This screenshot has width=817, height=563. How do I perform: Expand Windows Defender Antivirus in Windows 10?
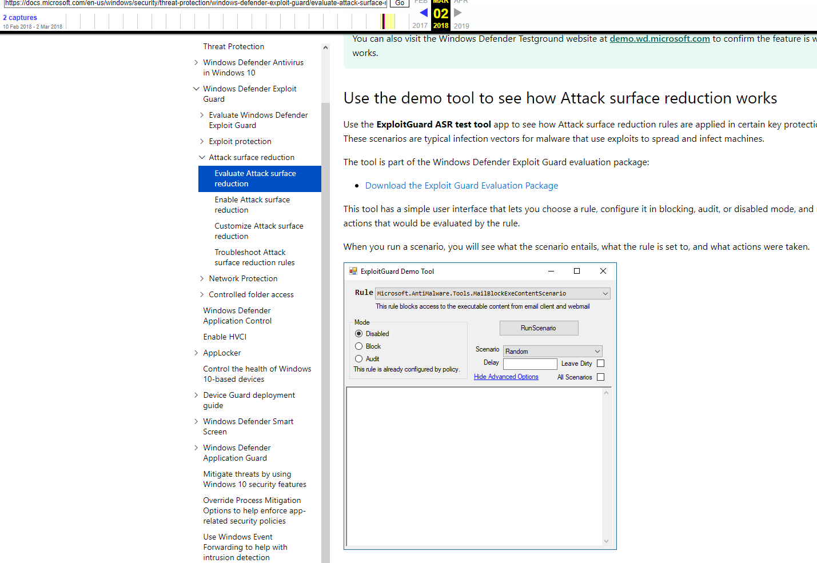pyautogui.click(x=196, y=62)
